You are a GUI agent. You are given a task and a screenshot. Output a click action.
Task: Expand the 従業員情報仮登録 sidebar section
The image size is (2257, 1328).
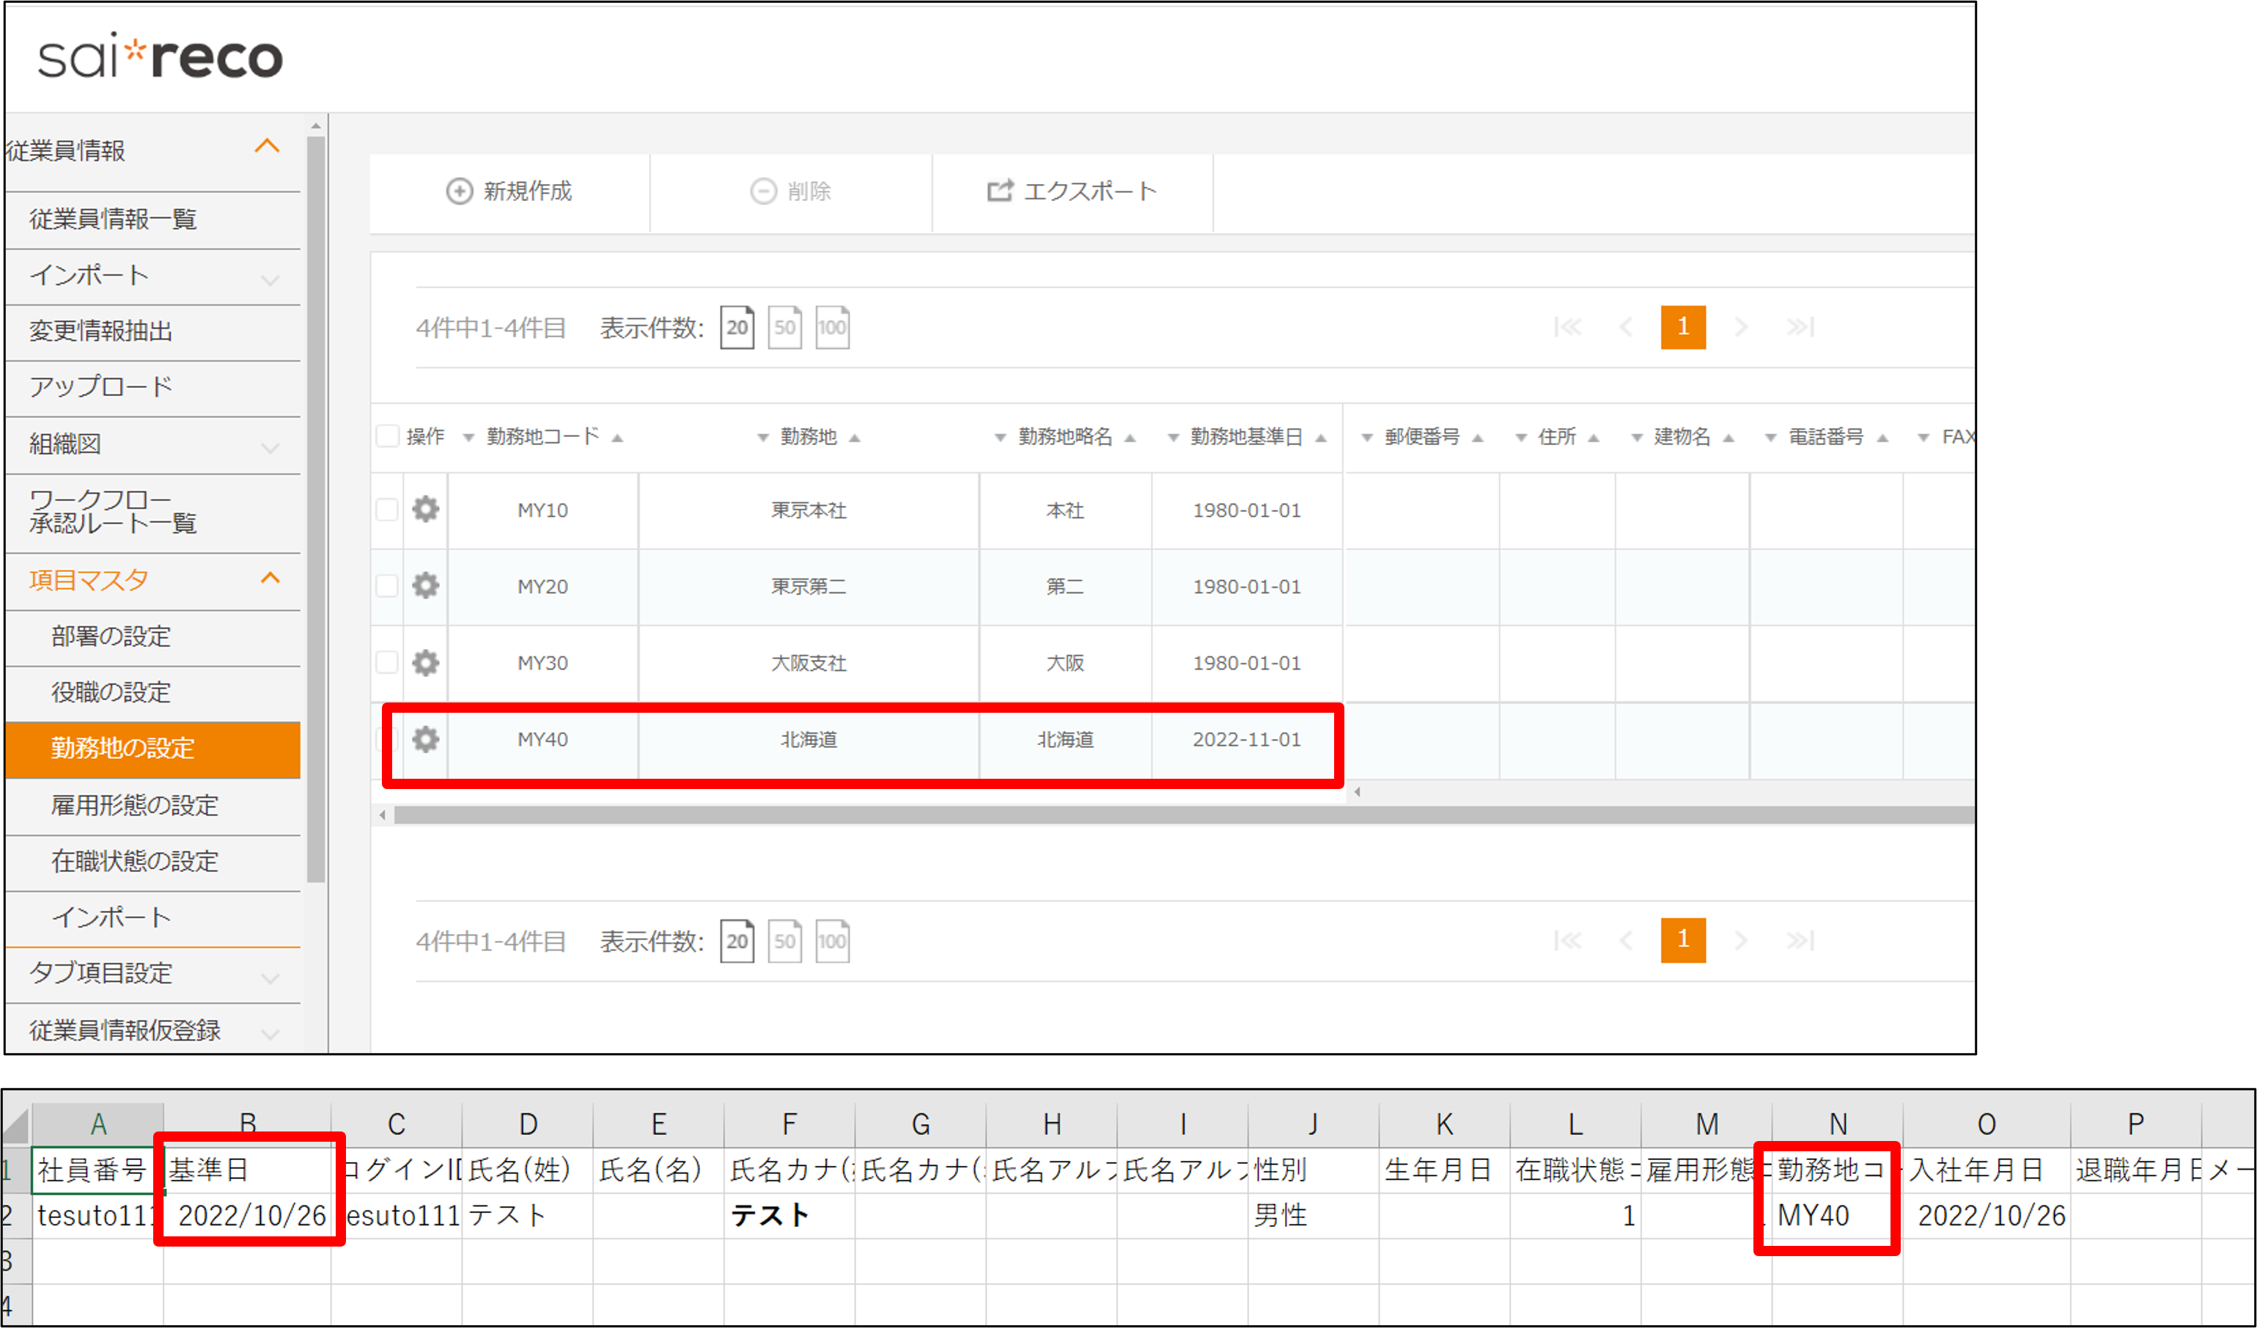coord(270,1033)
